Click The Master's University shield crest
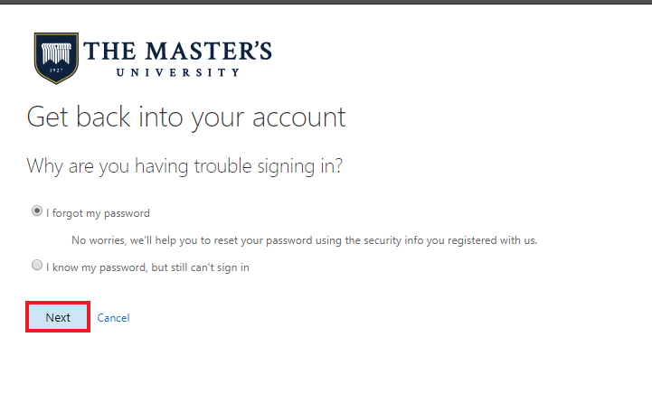652x412 pixels. pos(56,58)
